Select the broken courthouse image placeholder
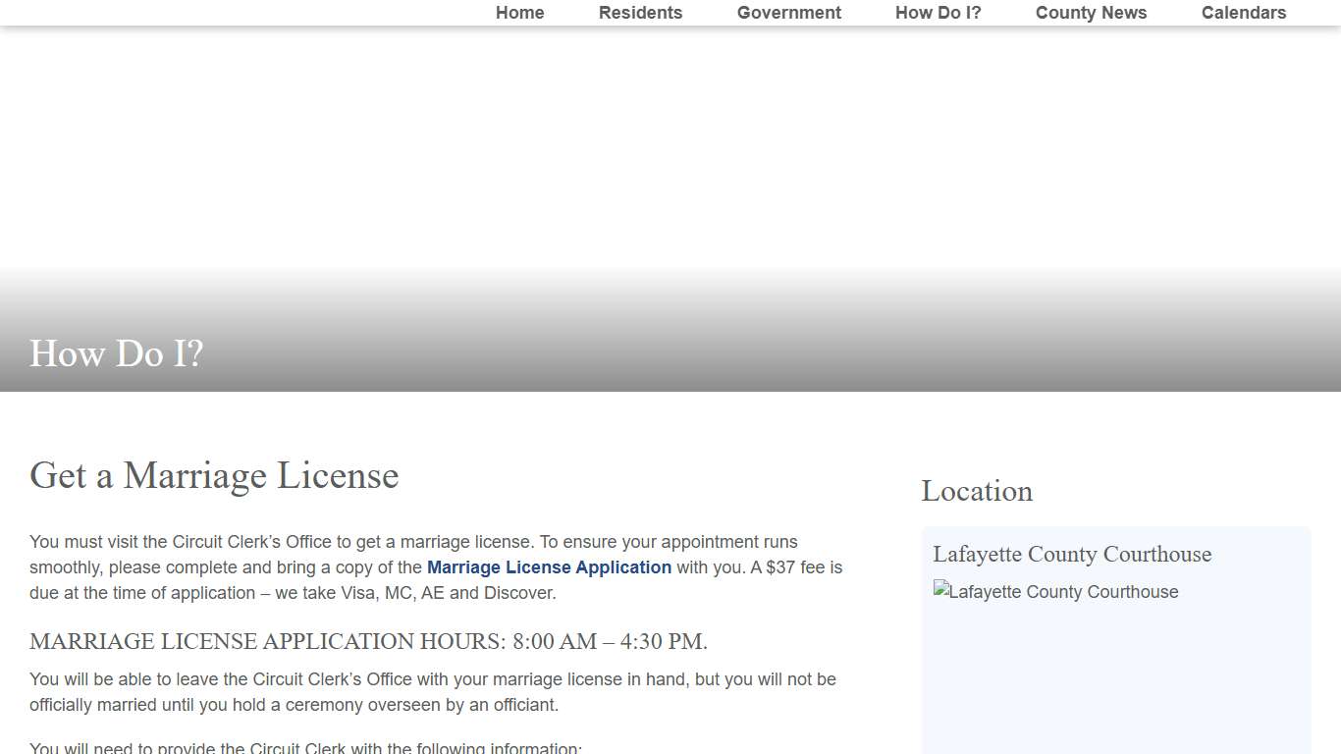Image resolution: width=1341 pixels, height=754 pixels. pos(1056,591)
